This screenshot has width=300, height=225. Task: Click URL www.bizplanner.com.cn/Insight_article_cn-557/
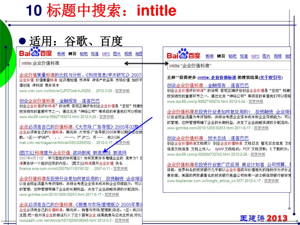205,181
